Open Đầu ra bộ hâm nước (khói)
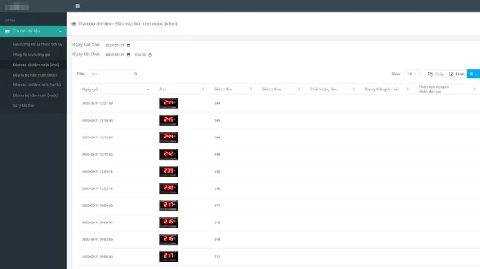Image resolution: width=480 pixels, height=269 pixels. 35,75
